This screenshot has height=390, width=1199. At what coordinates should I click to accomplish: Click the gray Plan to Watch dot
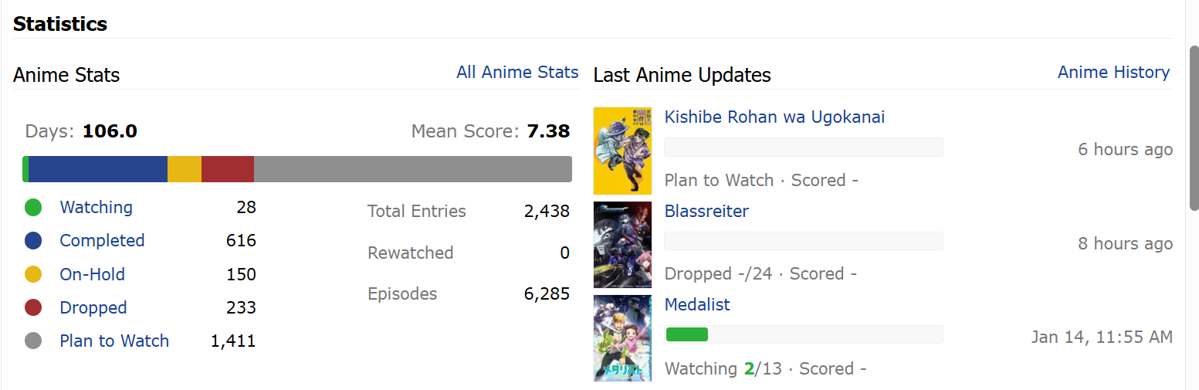33,341
